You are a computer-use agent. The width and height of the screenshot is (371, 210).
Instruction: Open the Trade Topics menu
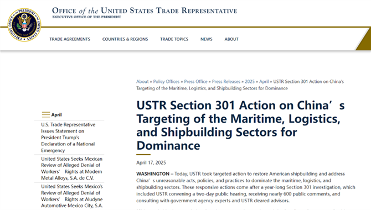coord(174,39)
